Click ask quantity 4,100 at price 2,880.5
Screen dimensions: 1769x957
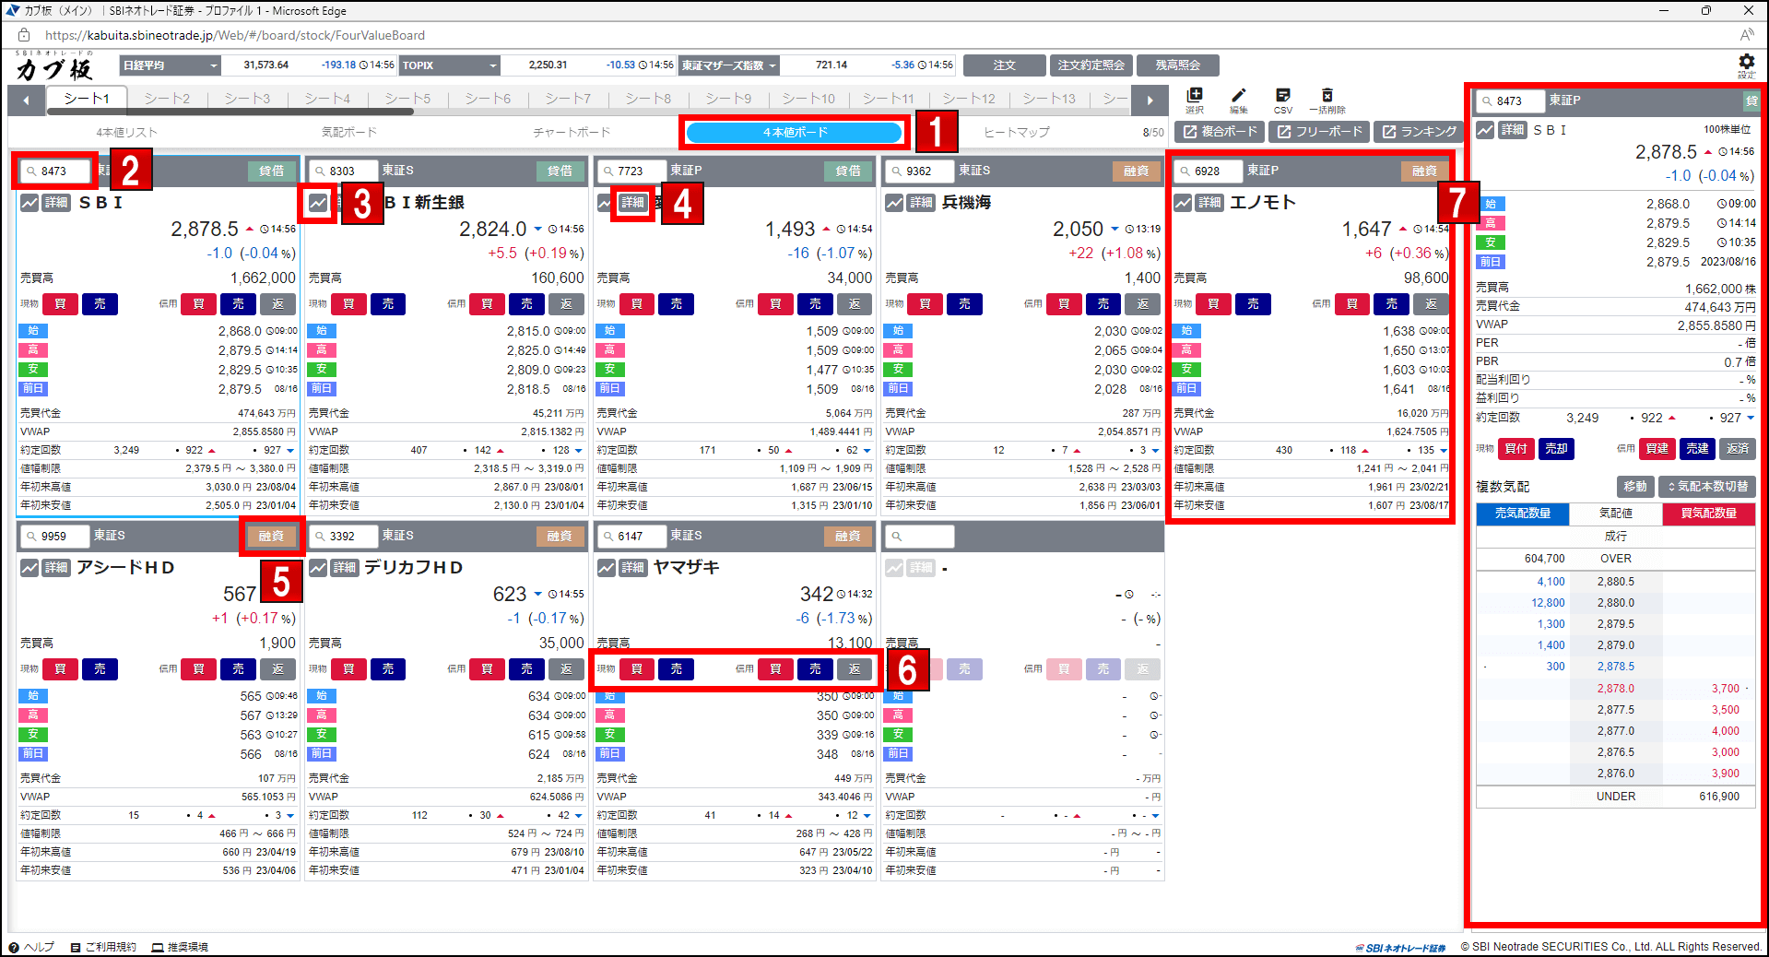1551,582
